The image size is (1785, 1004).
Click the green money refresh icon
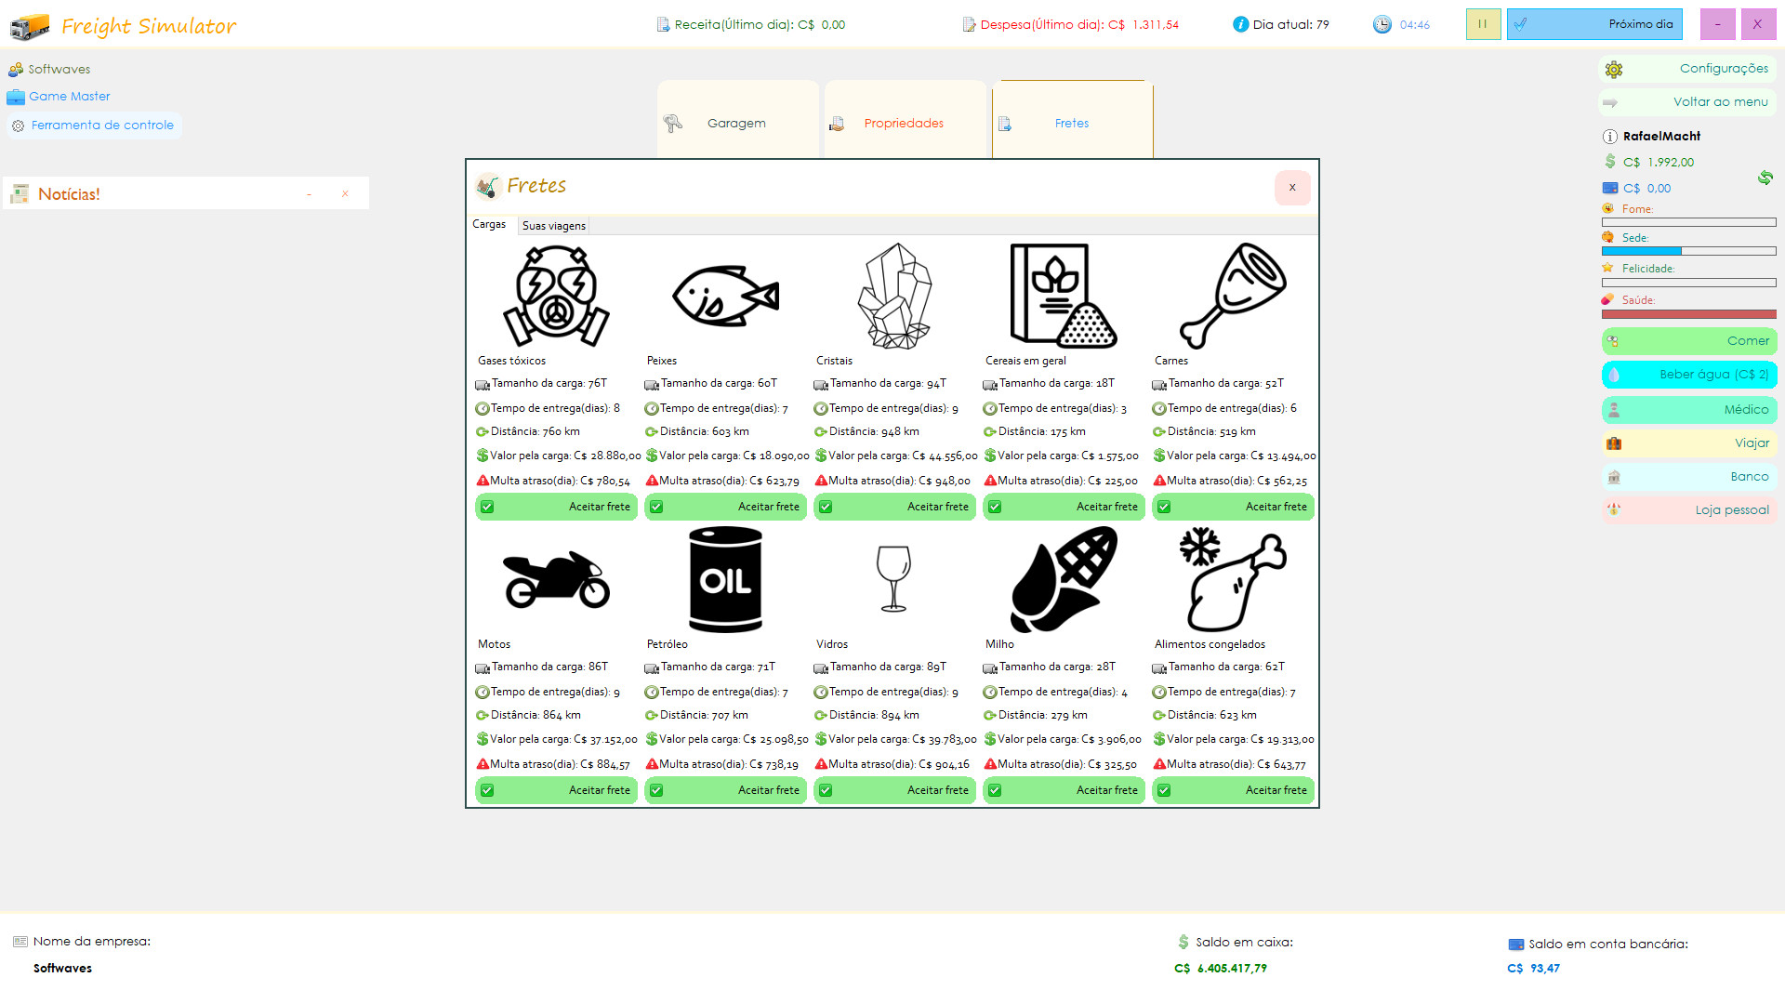pyautogui.click(x=1765, y=178)
